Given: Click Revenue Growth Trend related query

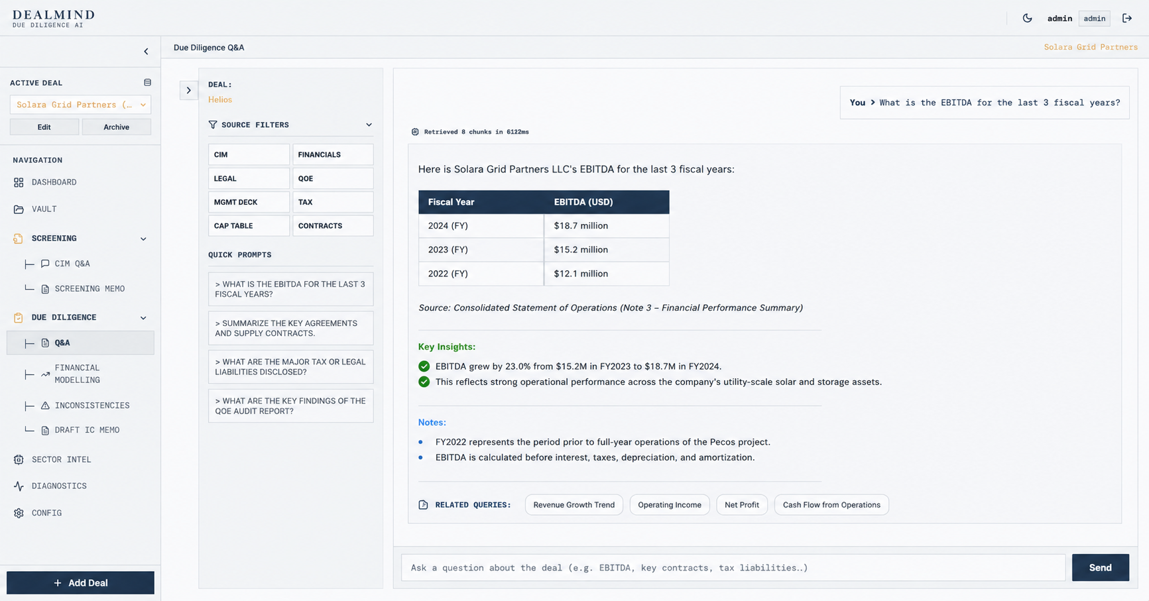Looking at the screenshot, I should [x=574, y=505].
